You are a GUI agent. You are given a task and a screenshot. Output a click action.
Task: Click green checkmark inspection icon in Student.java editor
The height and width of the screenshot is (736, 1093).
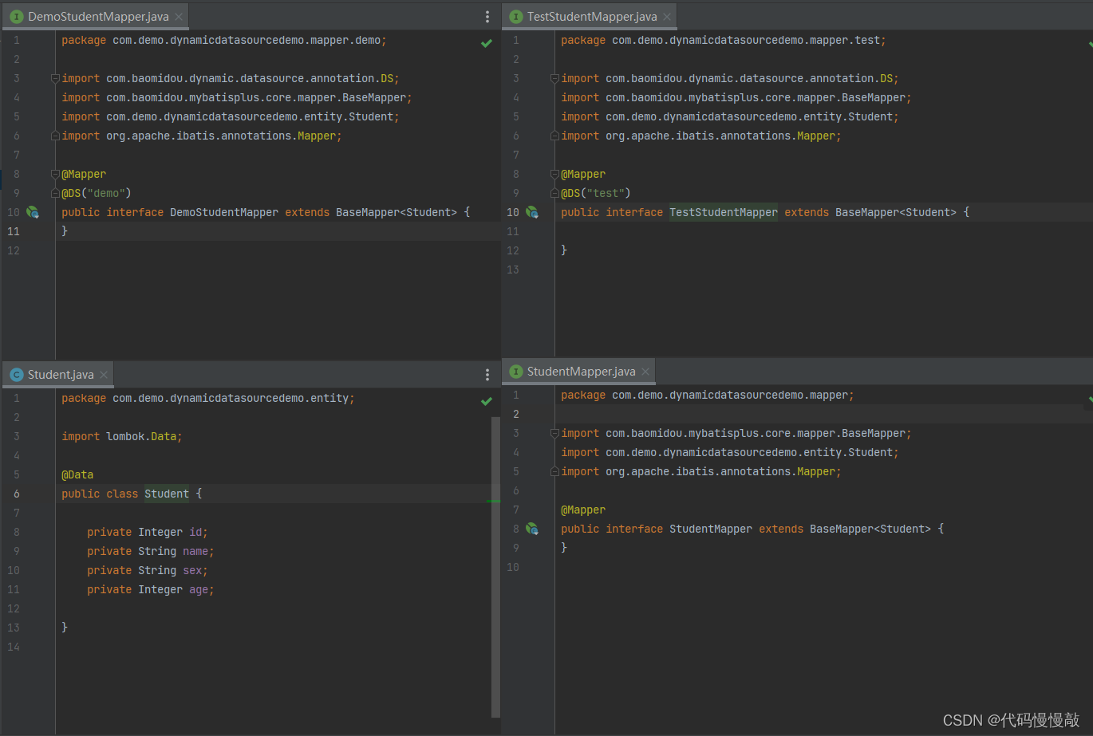click(487, 401)
